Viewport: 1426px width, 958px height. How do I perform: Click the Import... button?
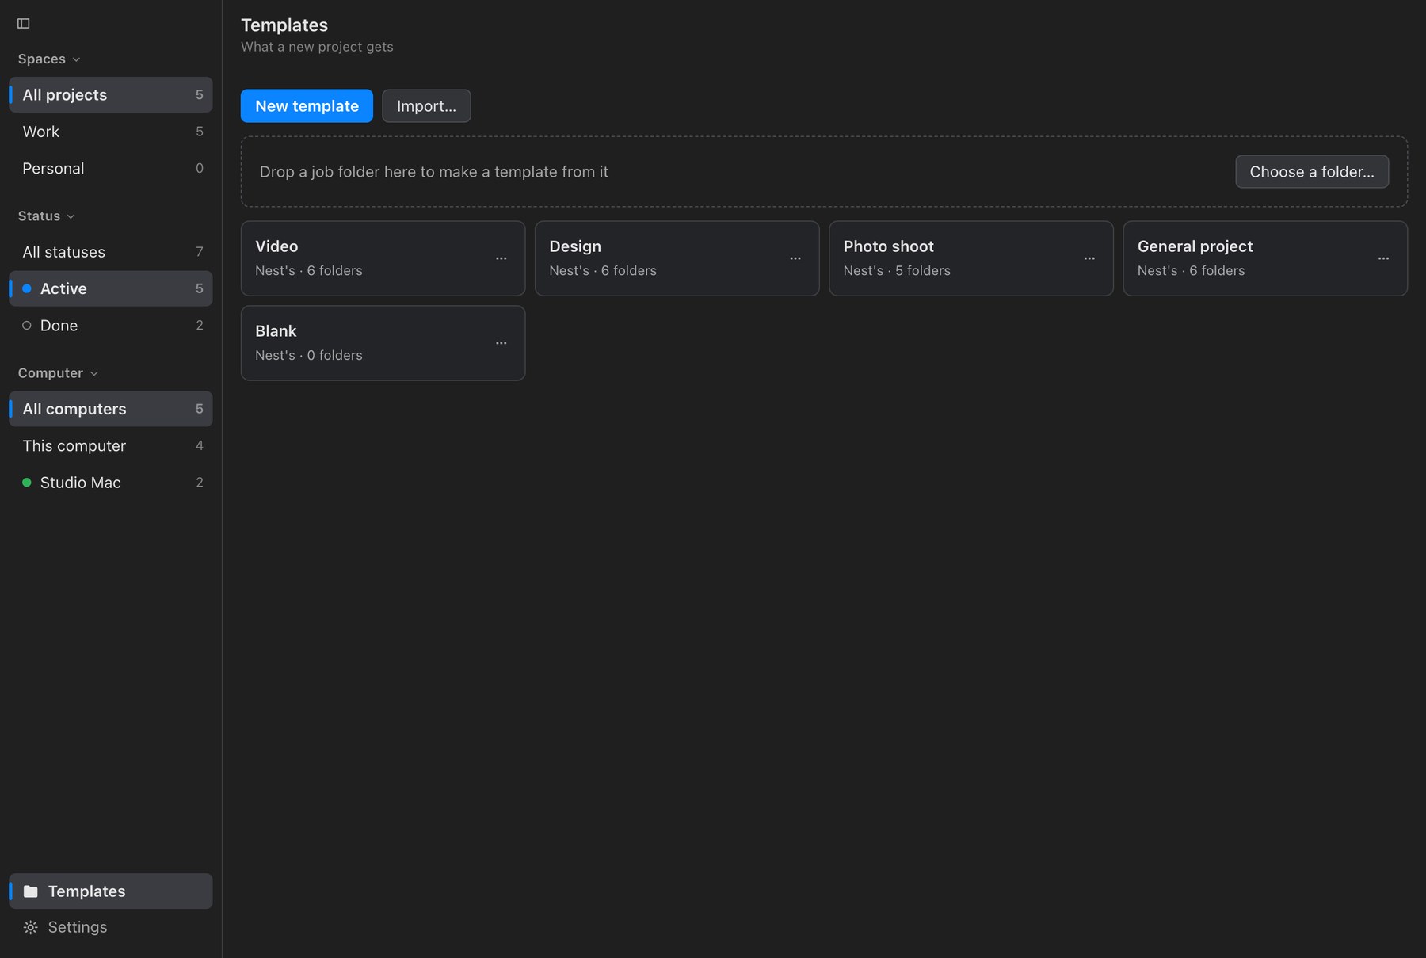(426, 106)
